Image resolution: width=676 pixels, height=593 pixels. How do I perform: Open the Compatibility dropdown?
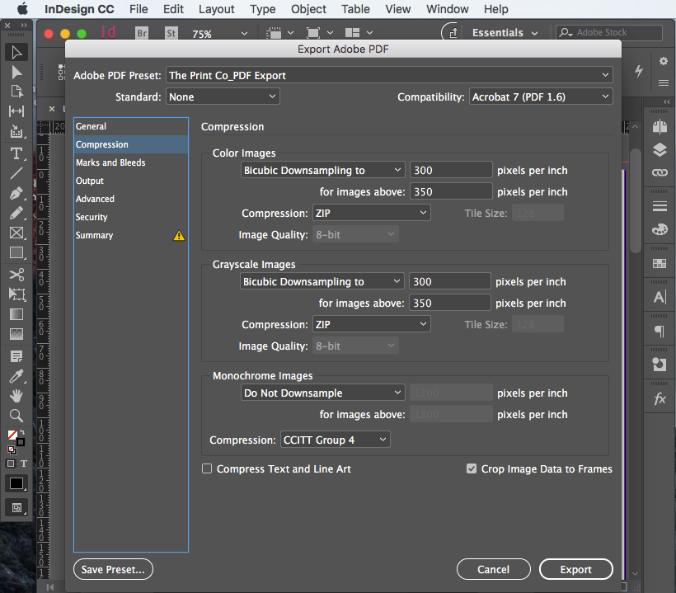click(541, 96)
